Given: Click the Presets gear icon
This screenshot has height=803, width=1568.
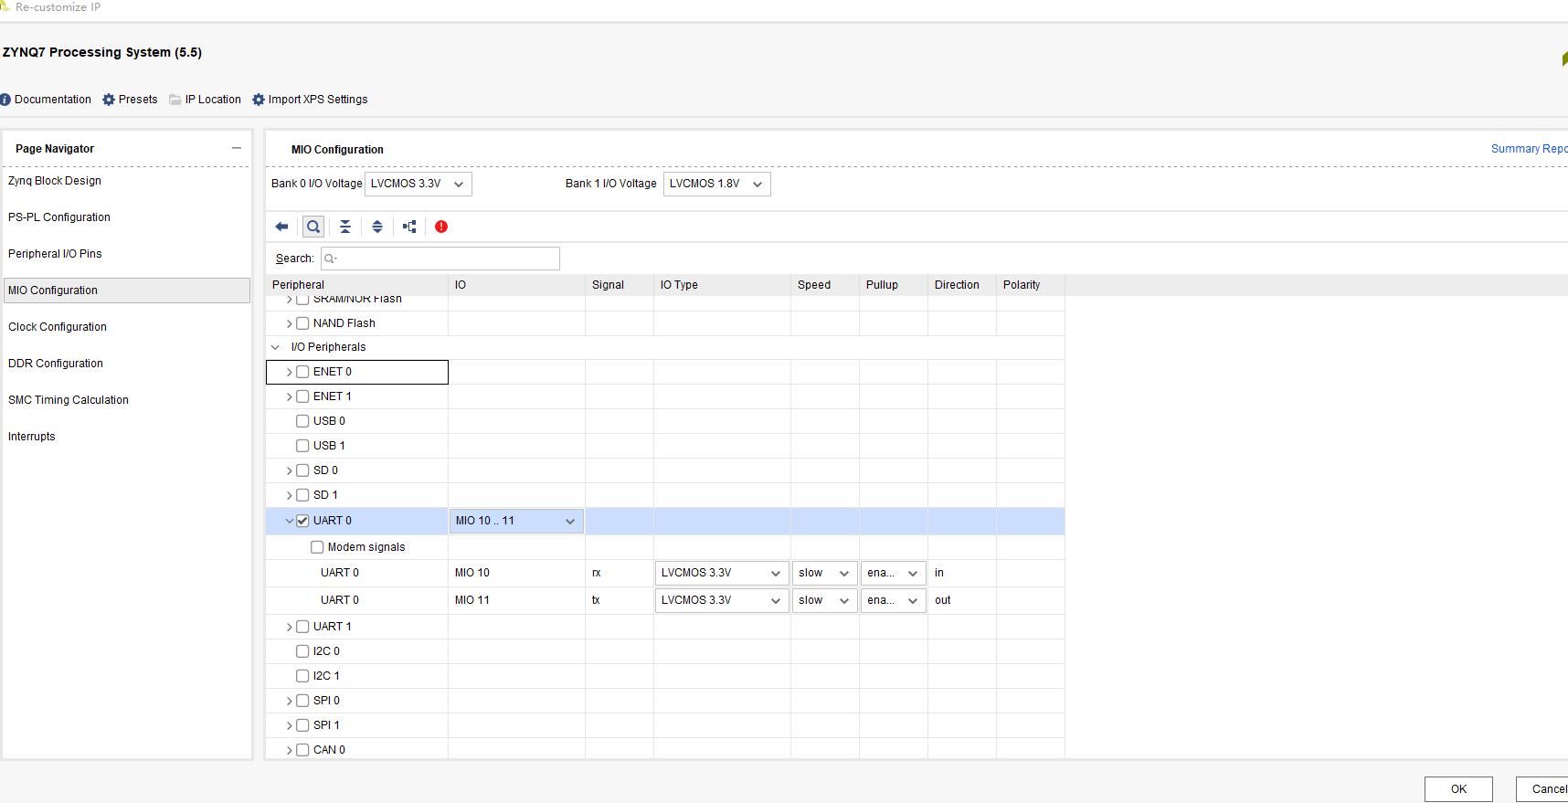Looking at the screenshot, I should coord(109,100).
